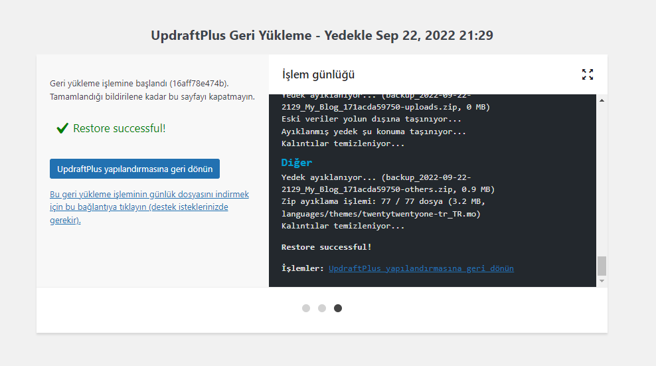Image resolution: width=656 pixels, height=366 pixels.
Task: Click the blue UpdraftPlus yapılandırmasına geri dönün button
Action: pyautogui.click(x=135, y=169)
